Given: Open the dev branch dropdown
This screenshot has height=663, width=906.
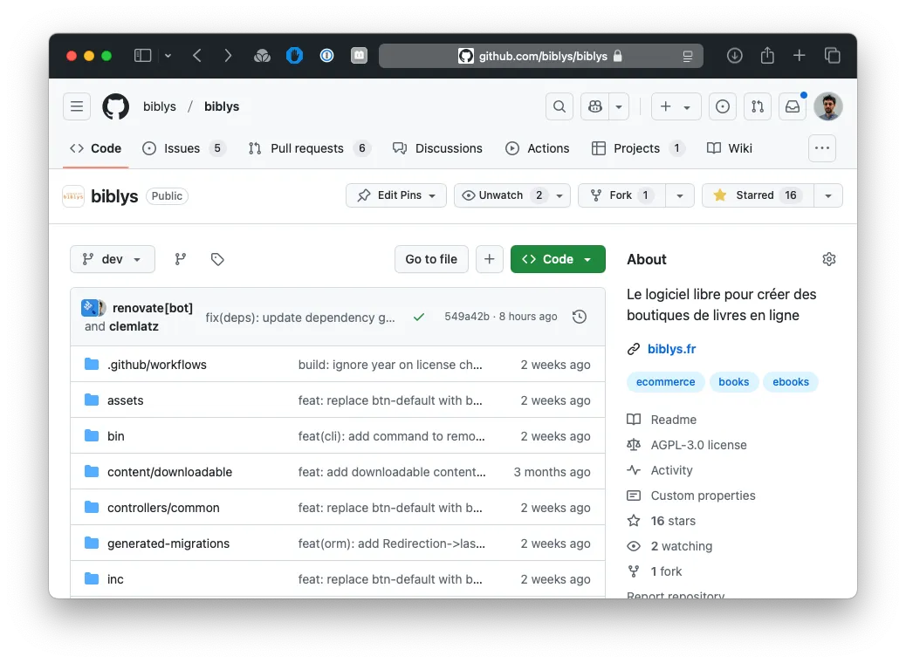Looking at the screenshot, I should point(112,259).
